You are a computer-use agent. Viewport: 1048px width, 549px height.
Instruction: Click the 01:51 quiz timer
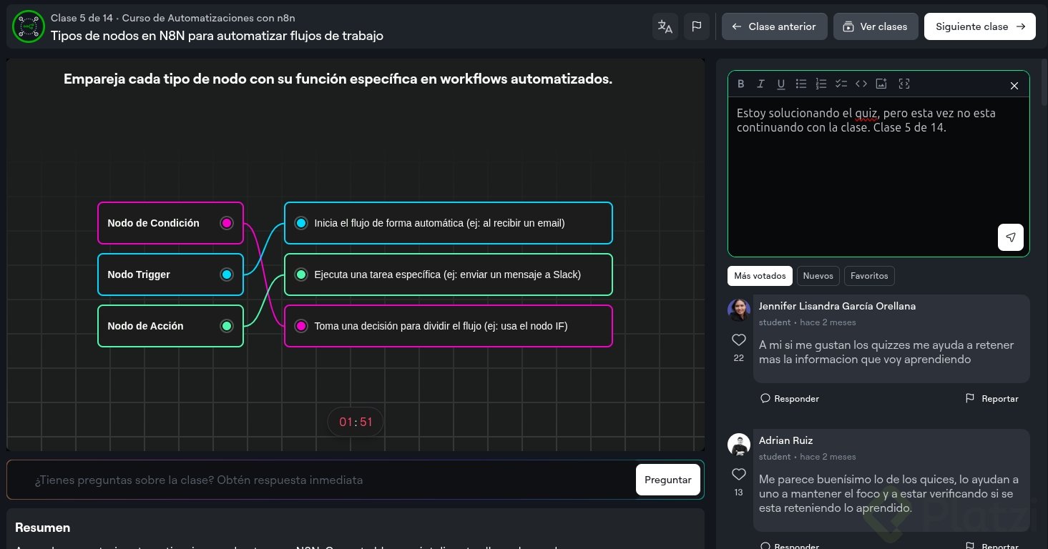[x=356, y=422]
